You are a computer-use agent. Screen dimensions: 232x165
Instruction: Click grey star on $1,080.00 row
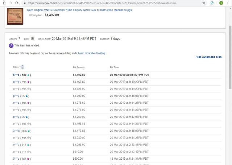click(28, 138)
